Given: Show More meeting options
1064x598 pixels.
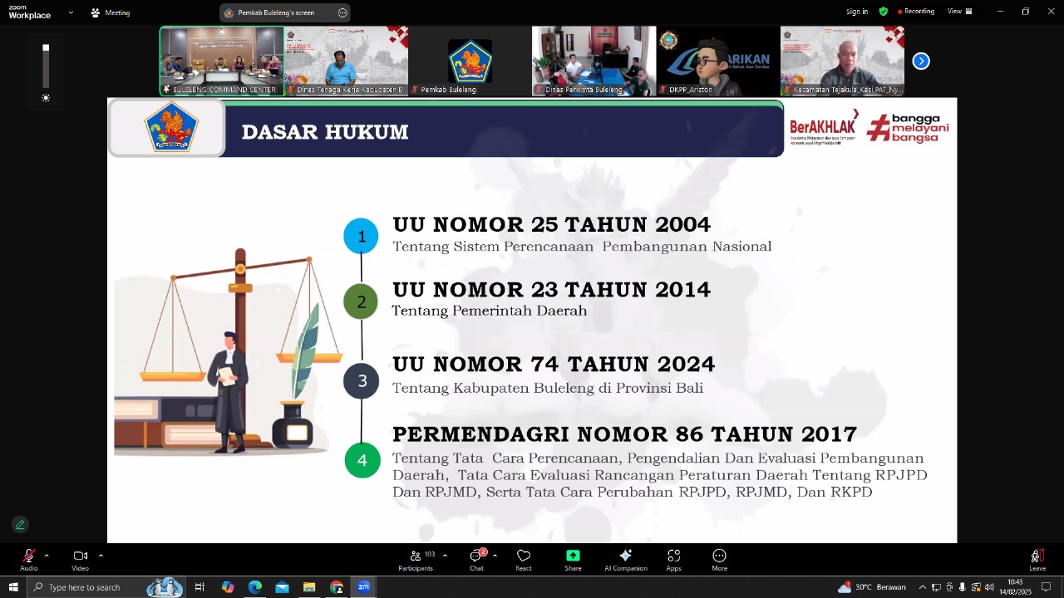Looking at the screenshot, I should pos(719,556).
